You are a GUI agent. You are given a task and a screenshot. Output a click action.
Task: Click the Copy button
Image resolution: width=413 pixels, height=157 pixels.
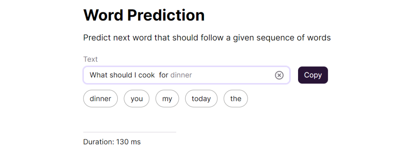pyautogui.click(x=313, y=75)
